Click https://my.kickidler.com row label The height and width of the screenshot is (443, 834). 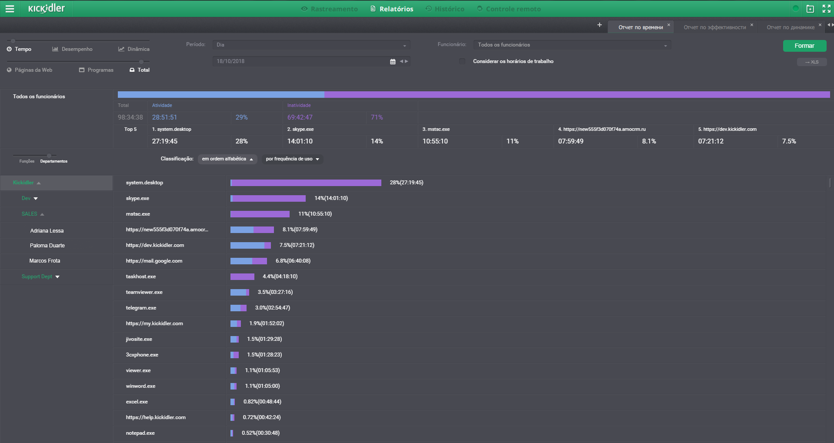coord(154,324)
